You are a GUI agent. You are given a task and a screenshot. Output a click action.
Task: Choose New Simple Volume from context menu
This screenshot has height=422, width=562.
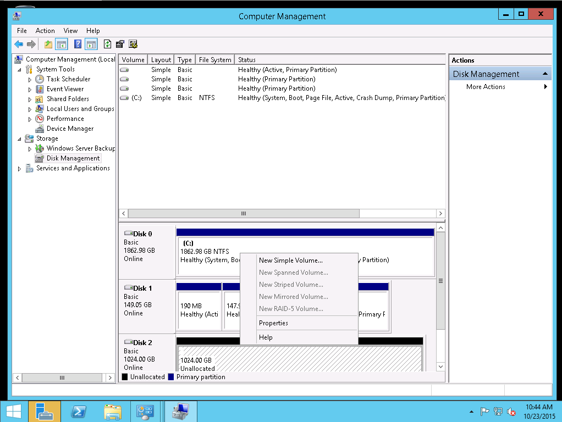(x=290, y=260)
